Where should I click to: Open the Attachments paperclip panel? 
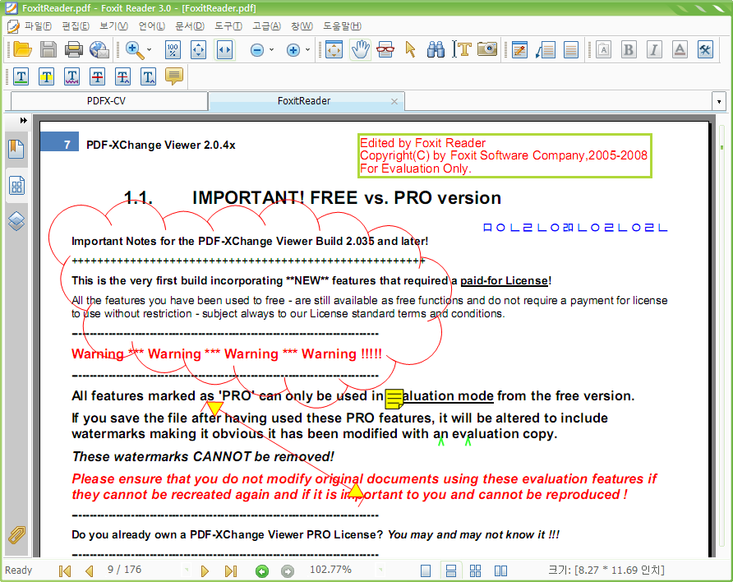coord(16,535)
